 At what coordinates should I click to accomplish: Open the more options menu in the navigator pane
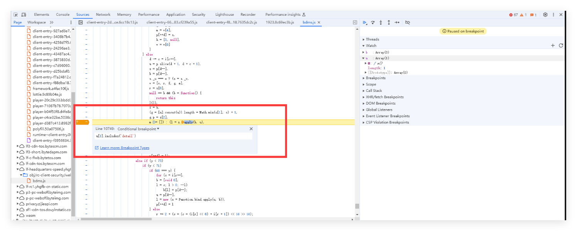point(71,22)
